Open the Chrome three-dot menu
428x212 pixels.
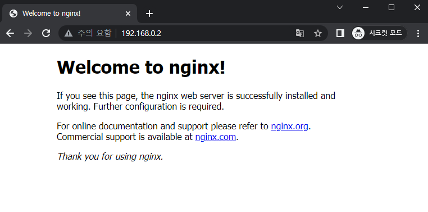[x=418, y=33]
